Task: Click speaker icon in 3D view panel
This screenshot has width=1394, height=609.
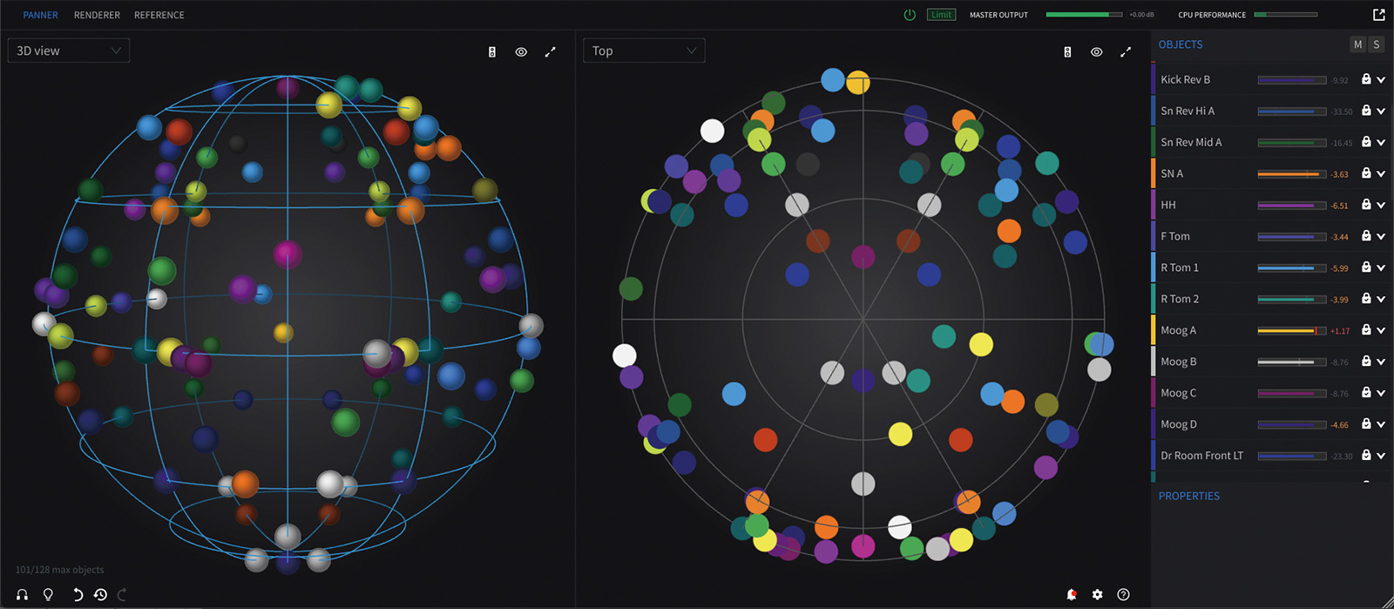Action: point(492,52)
